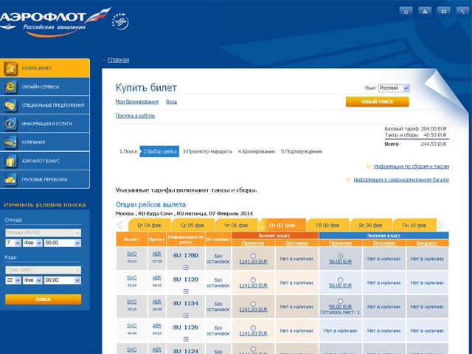Open the sitemap icon in the header
Viewport: 472px width, 354px height.
coord(425,11)
